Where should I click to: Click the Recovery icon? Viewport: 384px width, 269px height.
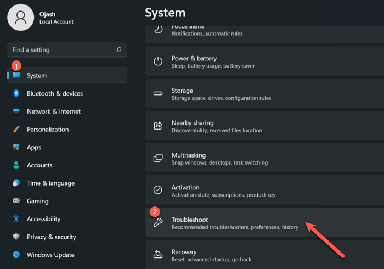(x=158, y=255)
